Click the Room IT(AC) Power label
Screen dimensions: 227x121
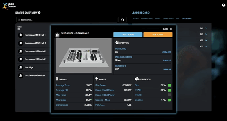(105, 90)
